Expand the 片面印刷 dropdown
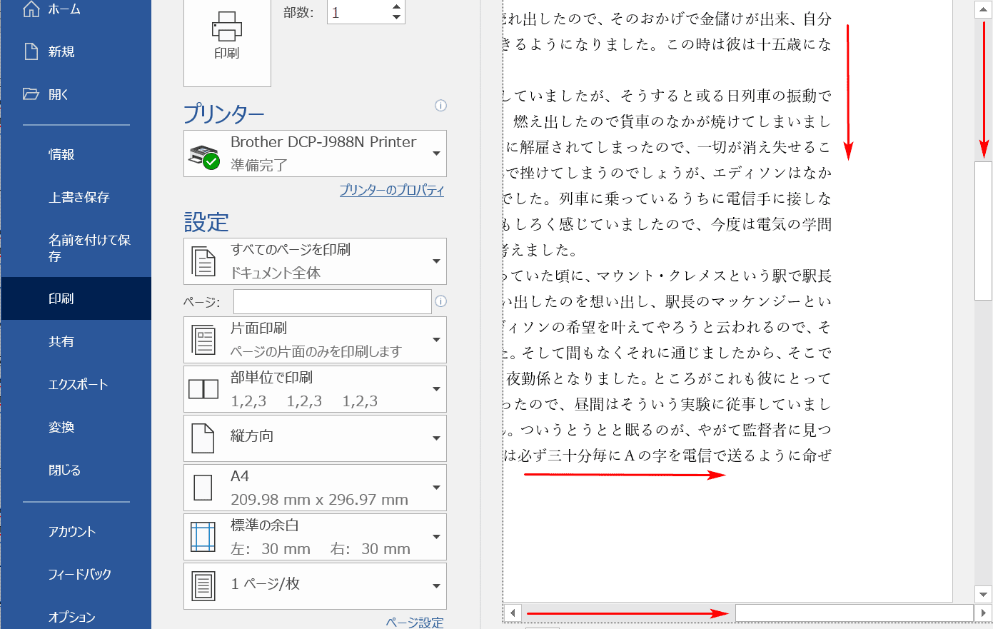Screen dimensions: 993x629 click(315, 340)
